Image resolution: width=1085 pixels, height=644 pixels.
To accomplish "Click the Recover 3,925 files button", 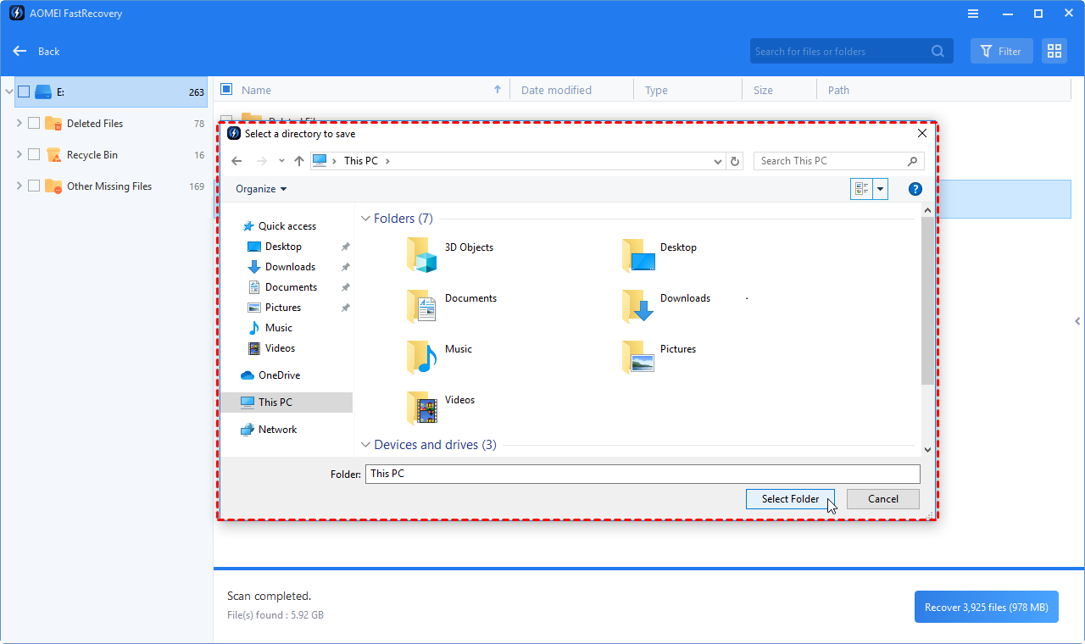I will click(986, 607).
